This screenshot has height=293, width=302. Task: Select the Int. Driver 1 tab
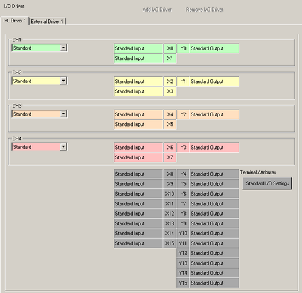(x=14, y=21)
